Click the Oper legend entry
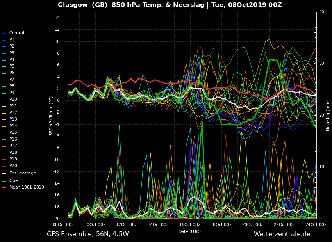Screen dimensions: 332x242 pyautogui.click(x=14, y=181)
